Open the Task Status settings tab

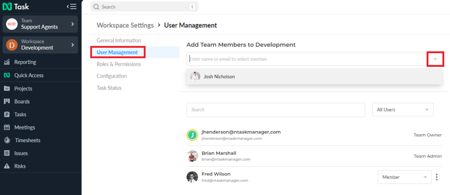click(x=109, y=88)
